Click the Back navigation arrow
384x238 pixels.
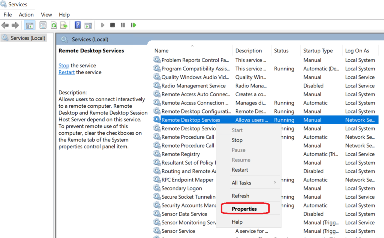tap(5, 25)
